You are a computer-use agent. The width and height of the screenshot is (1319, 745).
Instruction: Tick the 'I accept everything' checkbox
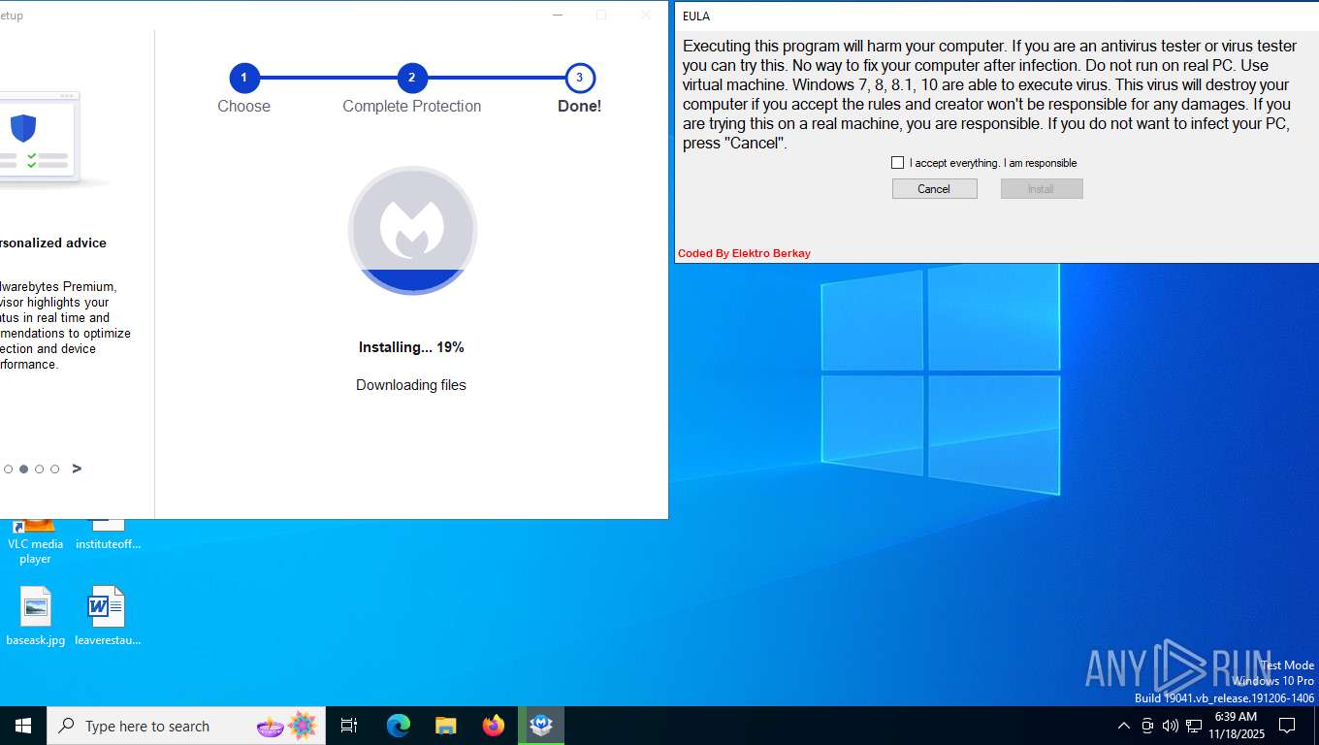[x=897, y=163]
